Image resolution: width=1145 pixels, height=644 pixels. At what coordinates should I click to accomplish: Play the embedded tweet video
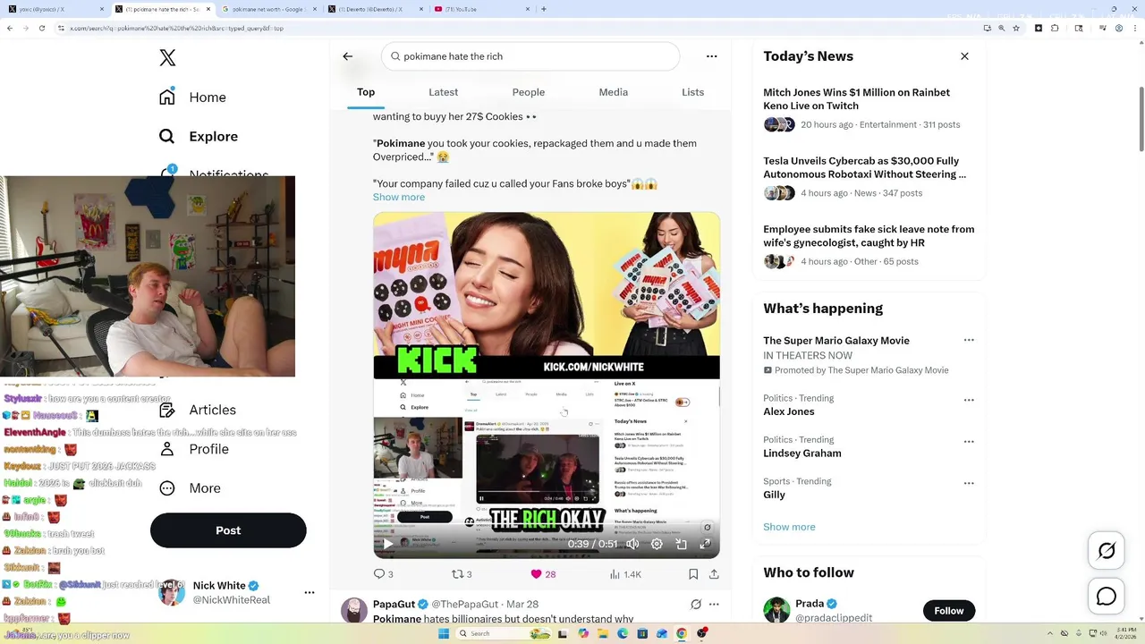point(387,544)
